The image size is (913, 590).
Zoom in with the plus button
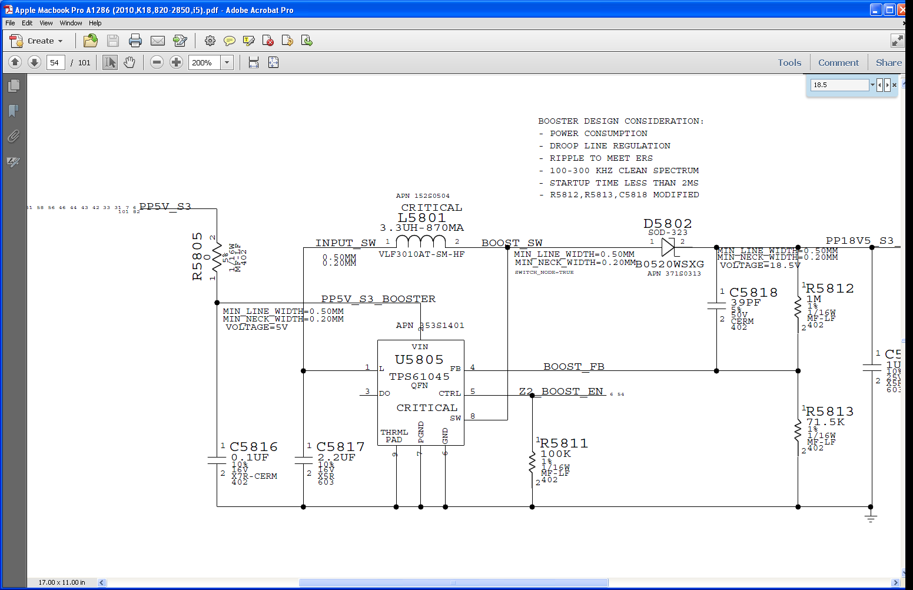176,62
